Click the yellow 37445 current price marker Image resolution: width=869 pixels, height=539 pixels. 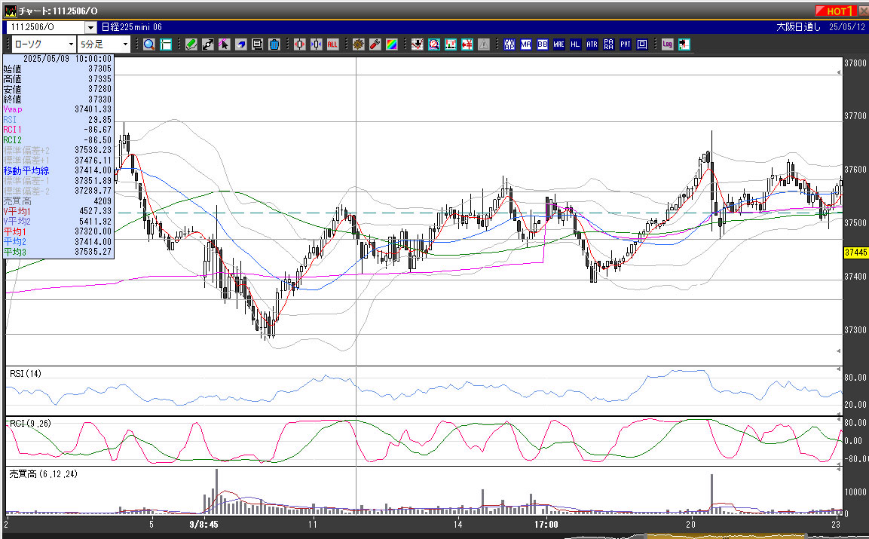coord(855,253)
